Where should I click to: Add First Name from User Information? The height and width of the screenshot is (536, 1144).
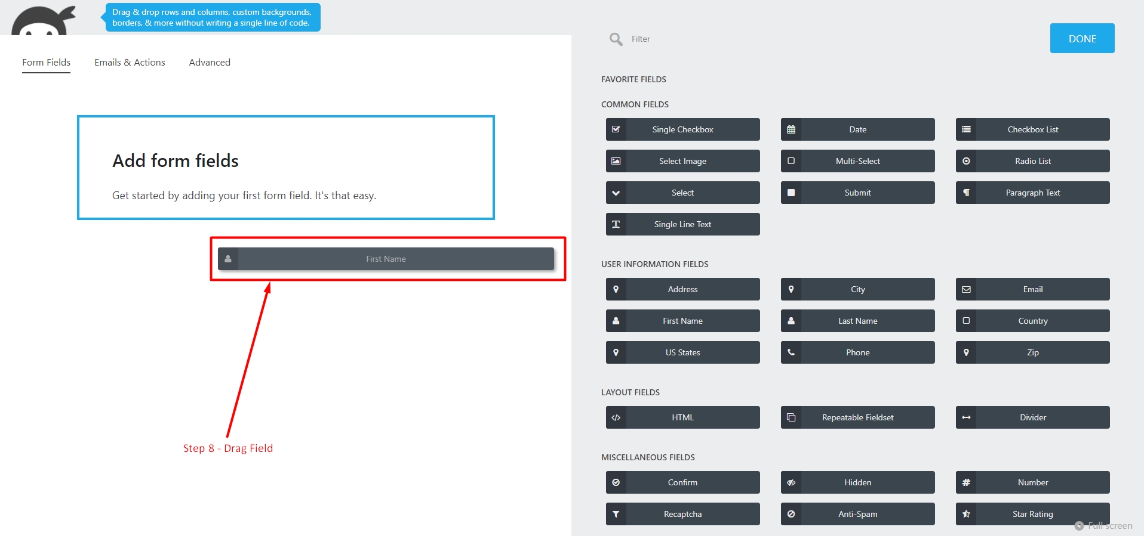click(x=682, y=321)
